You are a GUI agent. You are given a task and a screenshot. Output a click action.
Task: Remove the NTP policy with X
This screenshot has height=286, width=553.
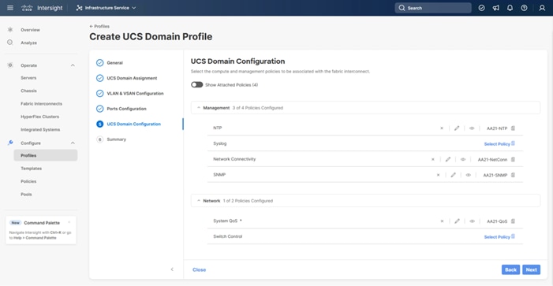click(x=442, y=128)
